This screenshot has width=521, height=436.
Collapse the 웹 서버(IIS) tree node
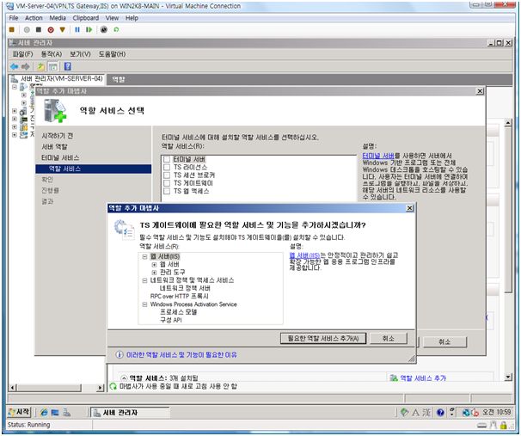(x=144, y=256)
